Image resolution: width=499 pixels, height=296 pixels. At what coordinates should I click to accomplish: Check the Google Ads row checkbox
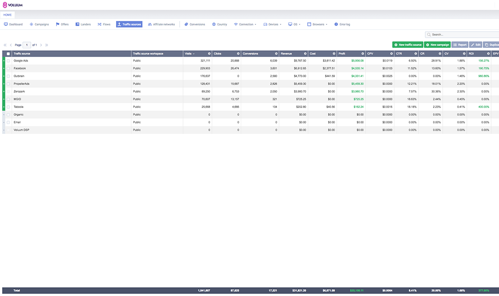(8, 61)
